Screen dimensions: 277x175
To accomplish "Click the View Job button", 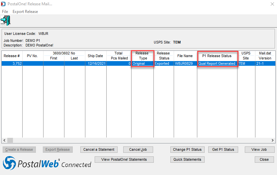I will [x=259, y=149].
